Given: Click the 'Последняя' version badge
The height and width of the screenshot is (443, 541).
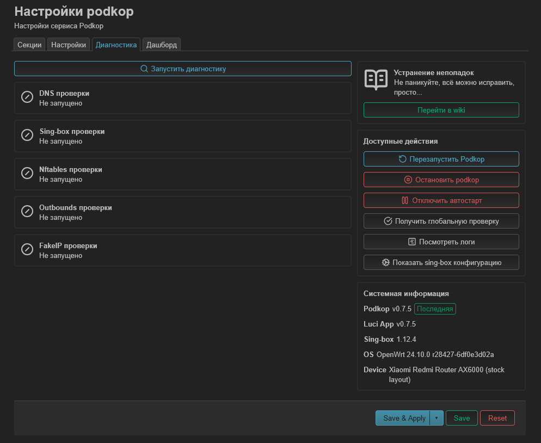Looking at the screenshot, I should click(x=435, y=309).
